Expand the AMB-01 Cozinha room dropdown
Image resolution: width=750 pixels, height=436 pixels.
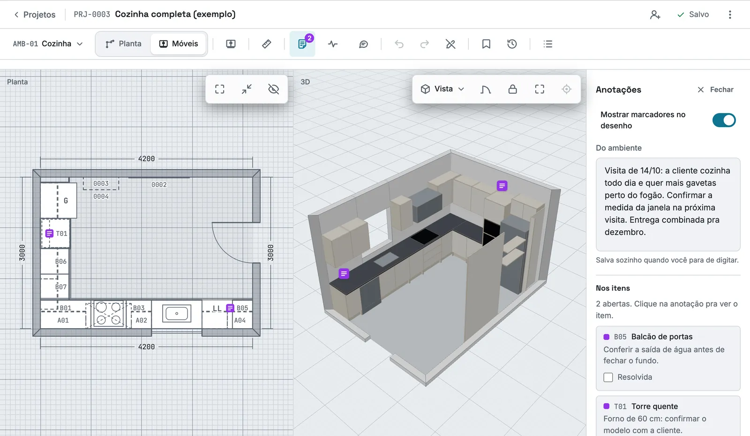pyautogui.click(x=48, y=44)
